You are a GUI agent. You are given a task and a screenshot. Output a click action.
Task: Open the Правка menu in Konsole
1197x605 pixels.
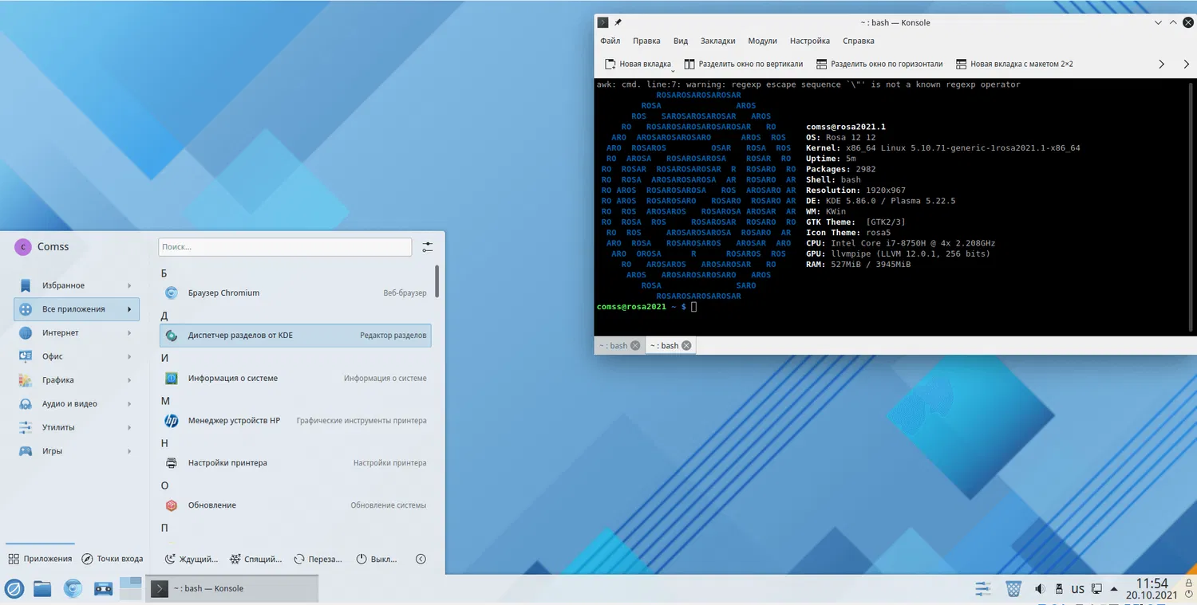pos(646,41)
